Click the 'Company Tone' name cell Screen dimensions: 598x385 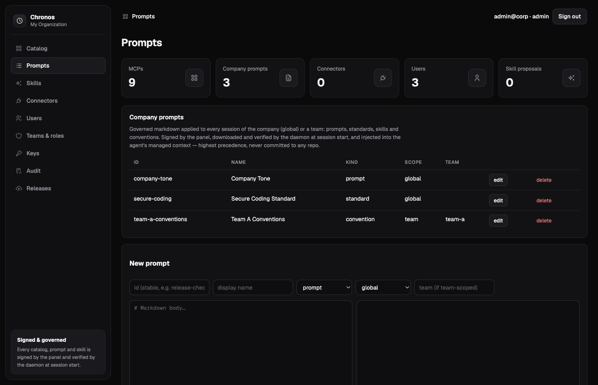tap(251, 178)
